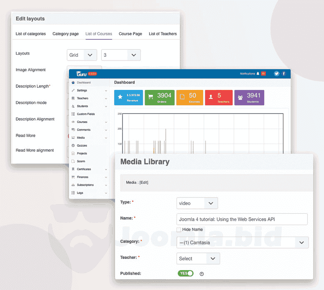Open the Layouts Grid dropdown
Viewport: 324px width, 290px height.
coord(82,55)
